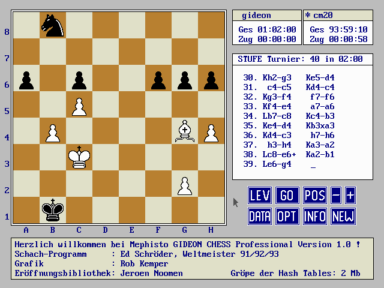Click move 36 black h7-h6
The image size is (384, 288).
(322, 135)
